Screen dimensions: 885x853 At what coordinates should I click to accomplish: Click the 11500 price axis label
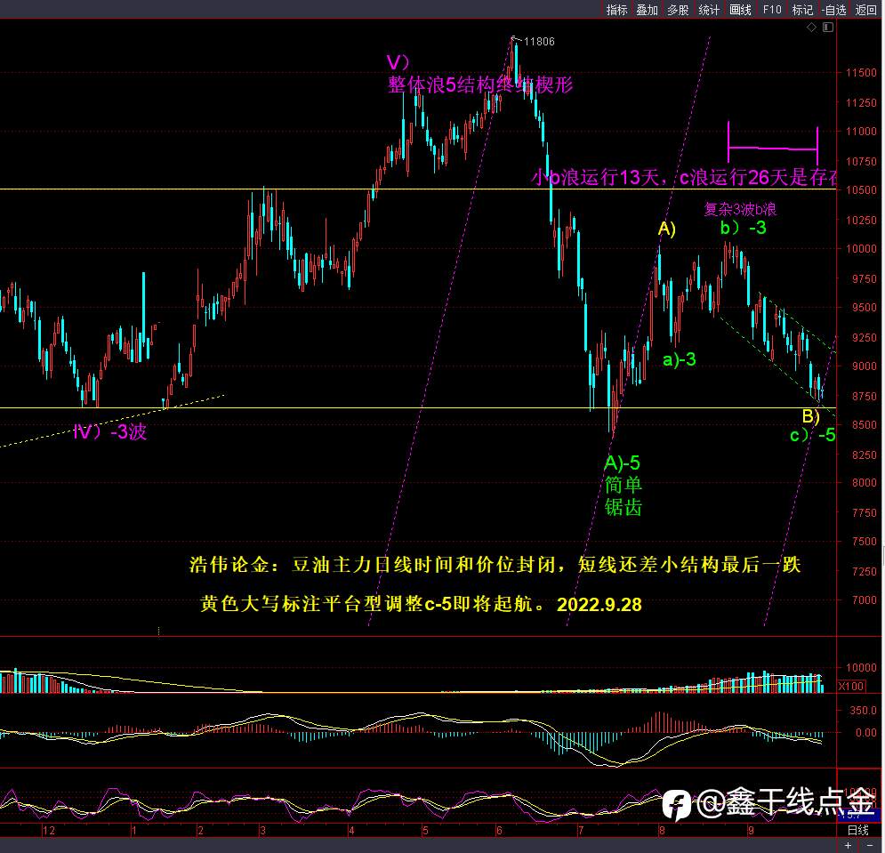pos(861,73)
